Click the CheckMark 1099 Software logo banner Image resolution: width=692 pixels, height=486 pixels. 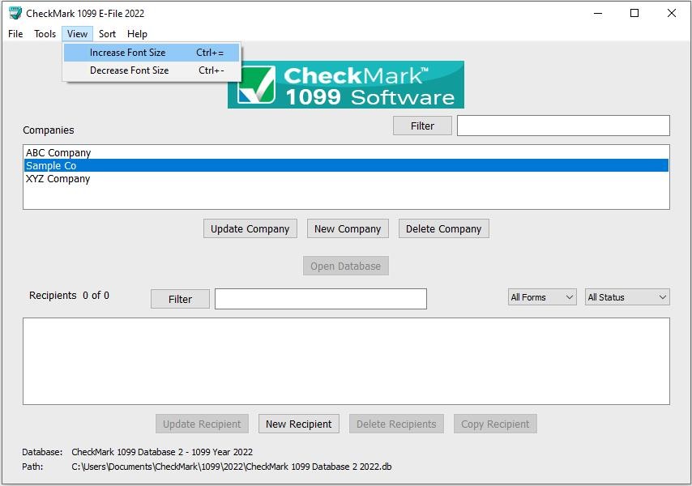(346, 85)
